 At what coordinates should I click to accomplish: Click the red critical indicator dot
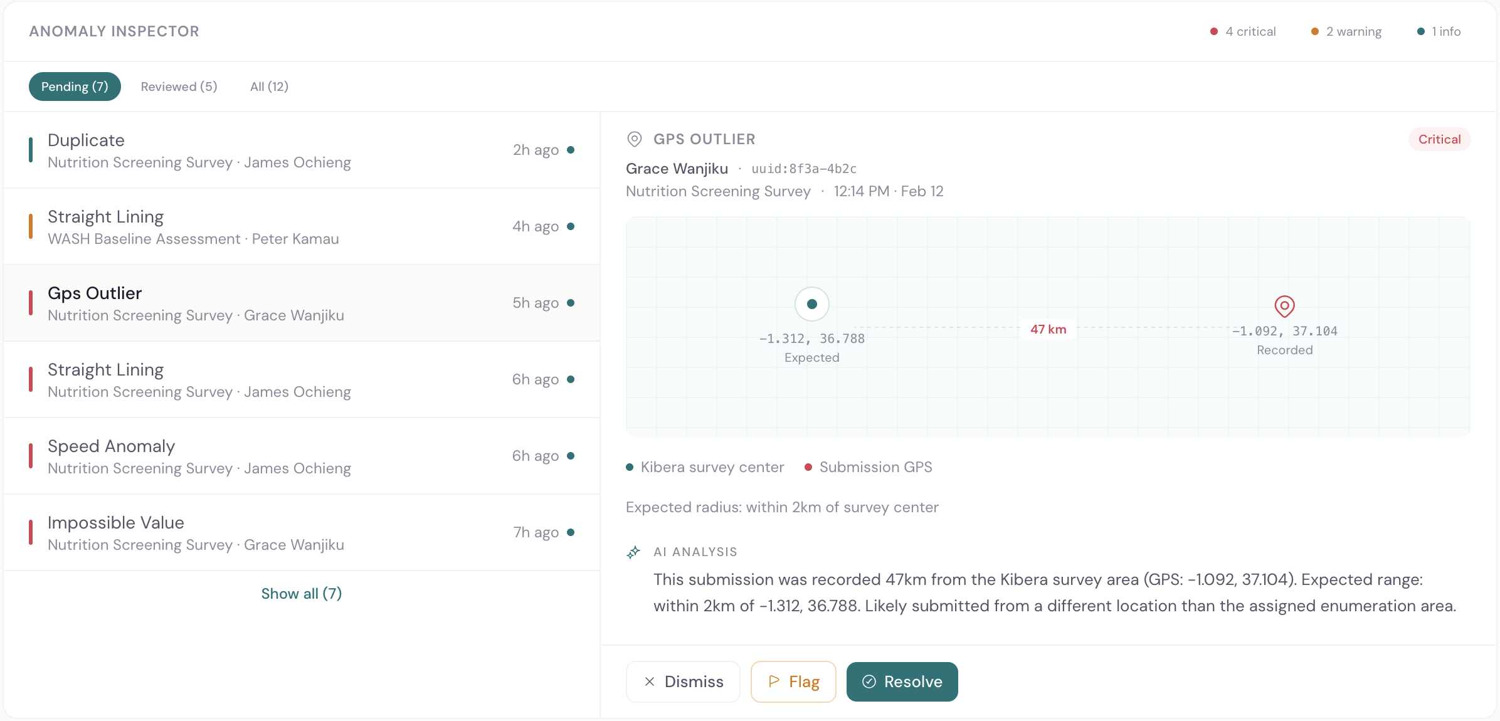click(x=1215, y=31)
